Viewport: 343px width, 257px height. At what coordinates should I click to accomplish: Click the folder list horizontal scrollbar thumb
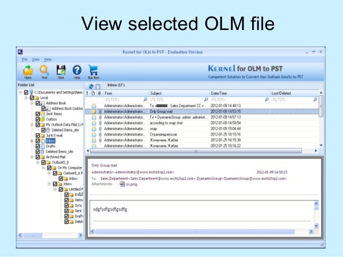tap(33, 235)
